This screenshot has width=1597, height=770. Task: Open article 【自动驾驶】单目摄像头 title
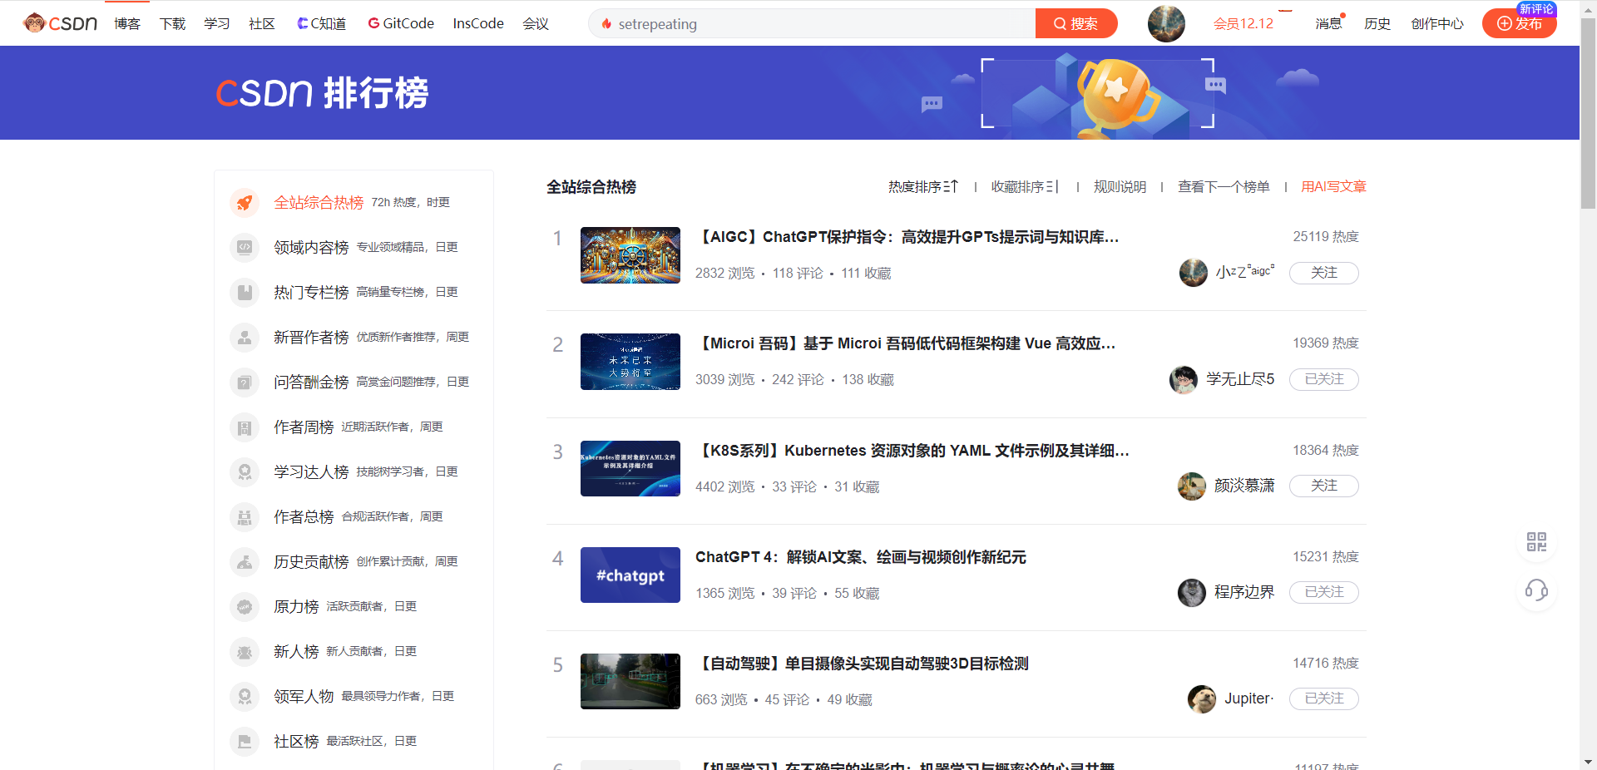pyautogui.click(x=862, y=664)
